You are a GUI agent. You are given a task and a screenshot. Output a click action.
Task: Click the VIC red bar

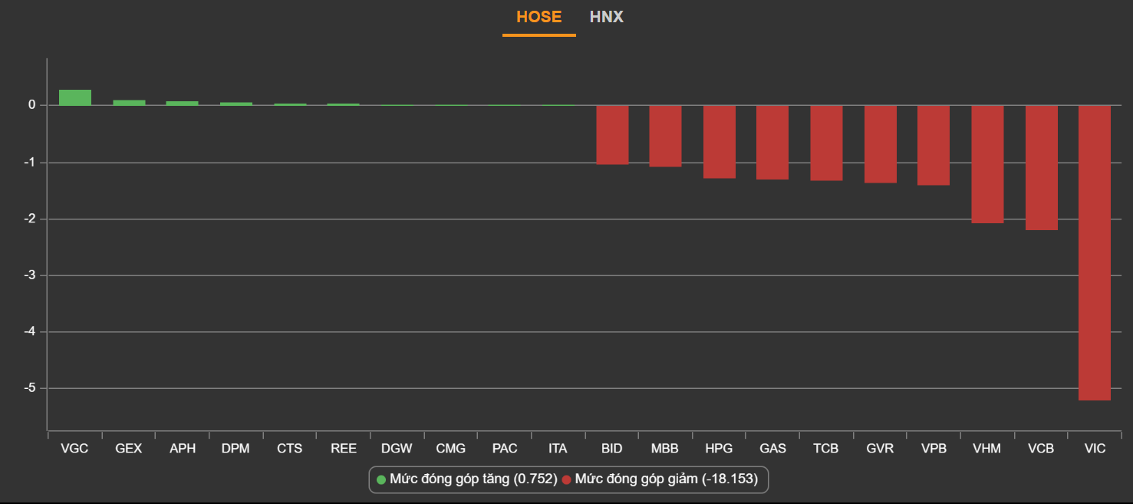pos(1095,252)
